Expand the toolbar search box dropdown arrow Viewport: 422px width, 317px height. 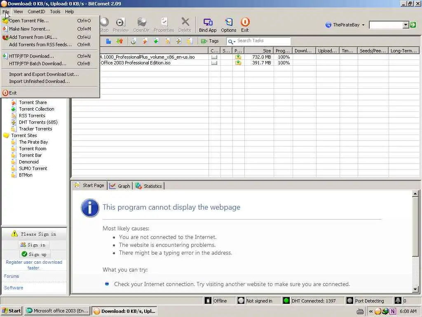pos(406,25)
